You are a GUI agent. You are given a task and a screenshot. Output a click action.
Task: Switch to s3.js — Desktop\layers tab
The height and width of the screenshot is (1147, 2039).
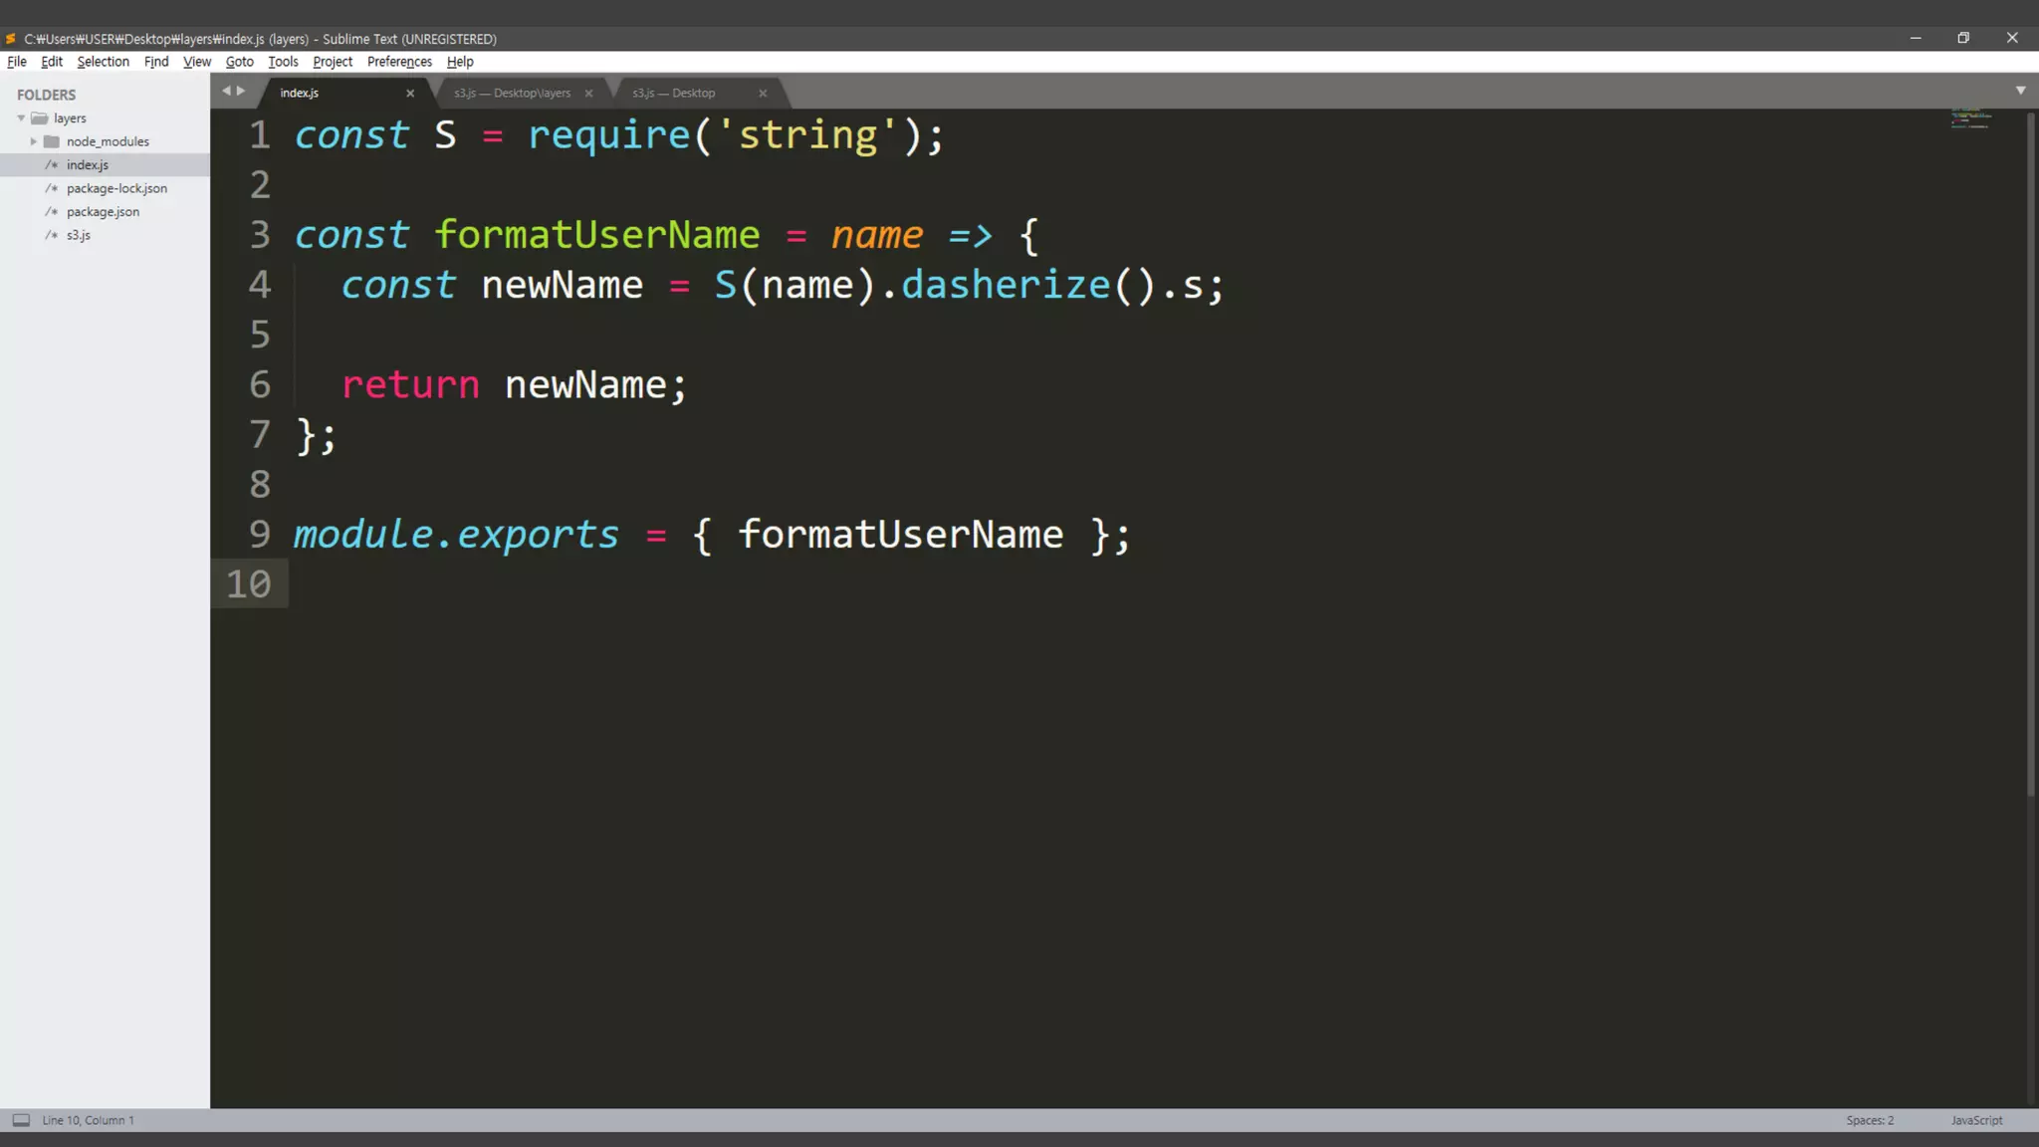pyautogui.click(x=512, y=94)
